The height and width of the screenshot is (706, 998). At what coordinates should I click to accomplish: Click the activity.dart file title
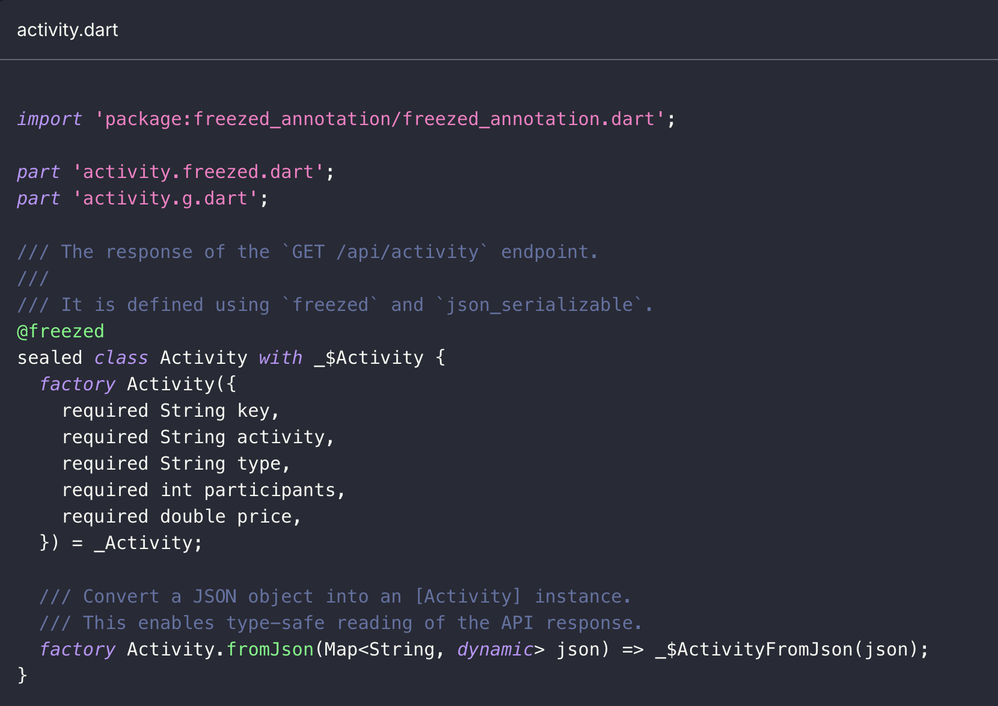pyautogui.click(x=67, y=30)
